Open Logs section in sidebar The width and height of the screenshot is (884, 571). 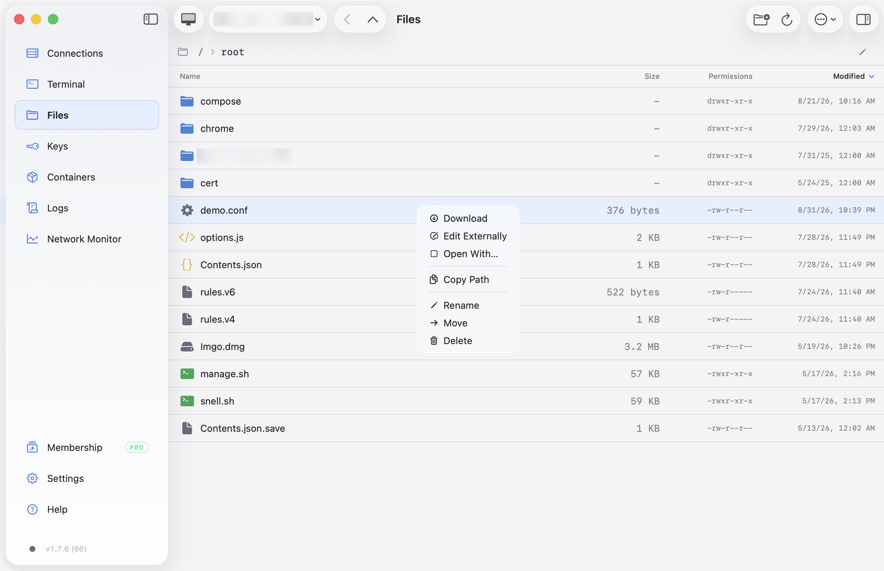(87, 208)
